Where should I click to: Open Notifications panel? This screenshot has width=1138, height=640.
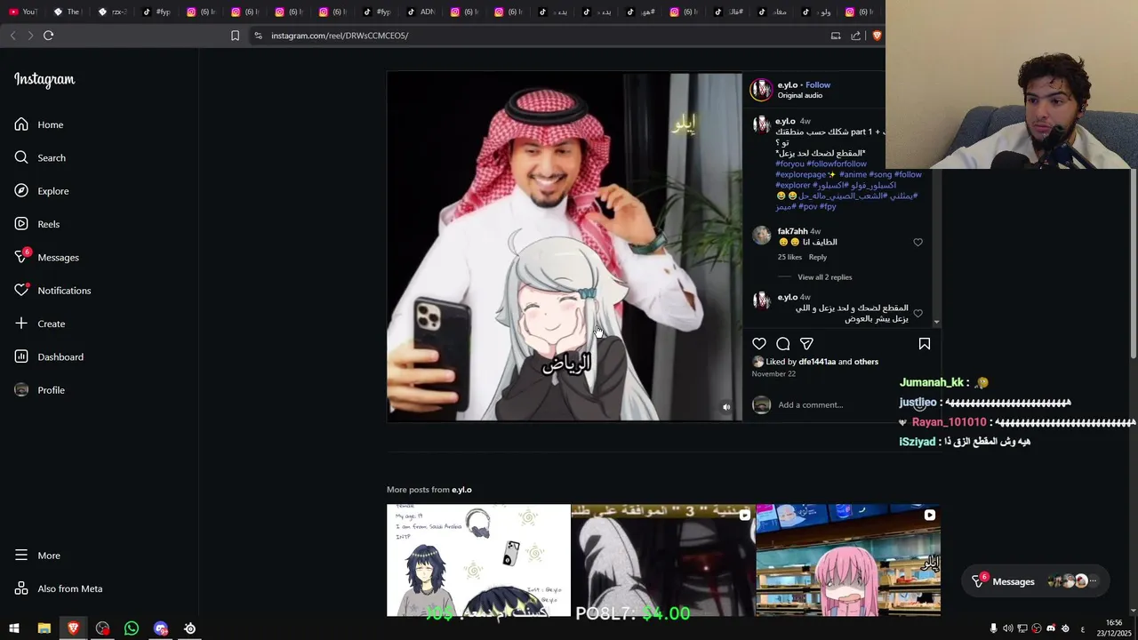[52, 291]
